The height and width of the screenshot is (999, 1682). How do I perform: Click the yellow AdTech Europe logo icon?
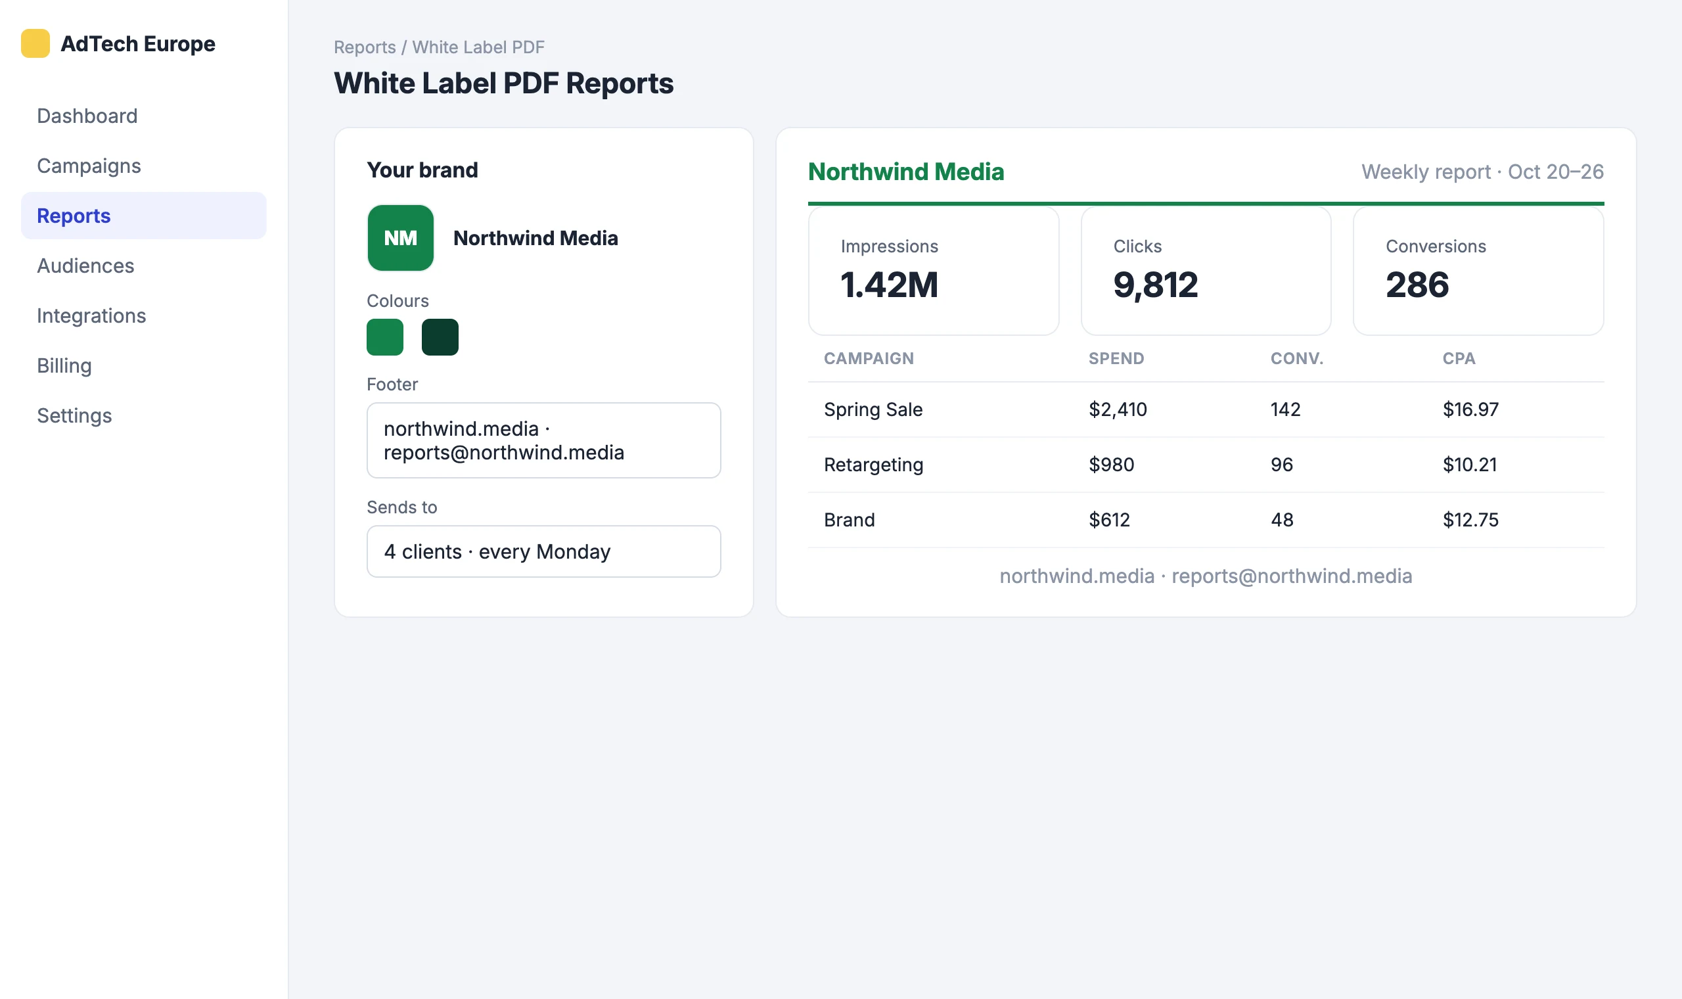click(35, 43)
